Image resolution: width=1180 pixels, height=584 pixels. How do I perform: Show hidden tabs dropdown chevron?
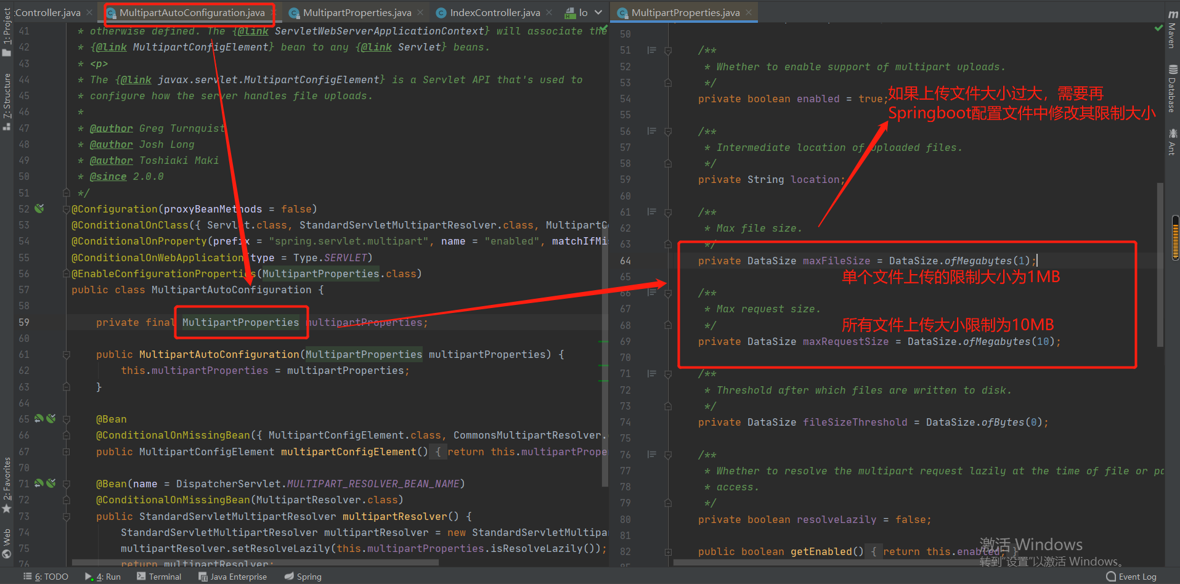[x=598, y=12]
